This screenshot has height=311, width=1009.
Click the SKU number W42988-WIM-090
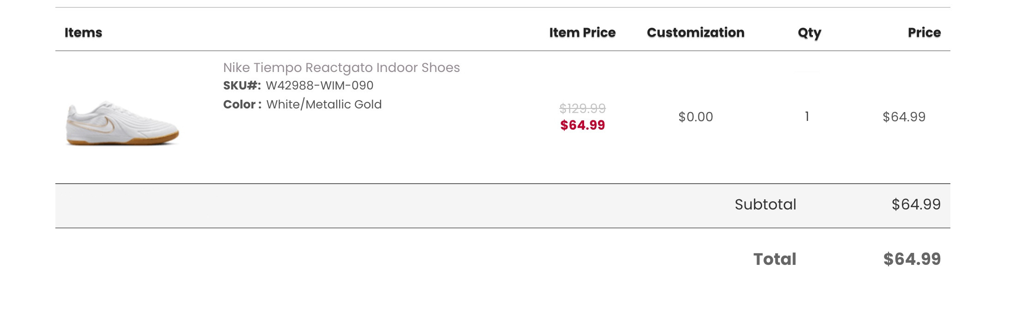click(319, 86)
